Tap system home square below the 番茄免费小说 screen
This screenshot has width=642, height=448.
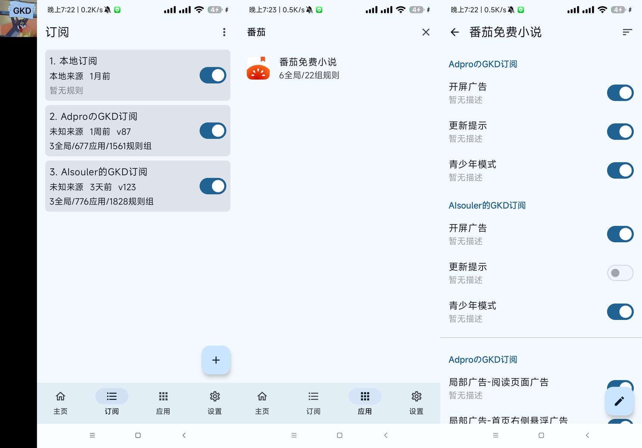point(541,435)
